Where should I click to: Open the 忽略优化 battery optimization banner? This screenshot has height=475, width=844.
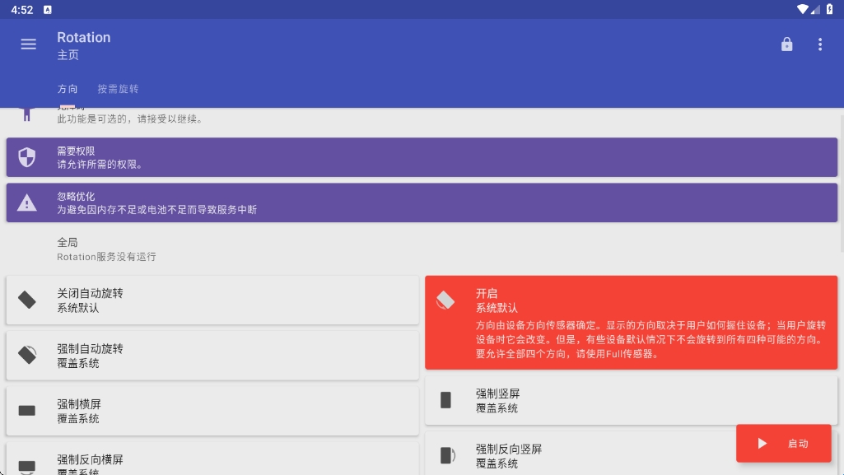[x=422, y=203]
